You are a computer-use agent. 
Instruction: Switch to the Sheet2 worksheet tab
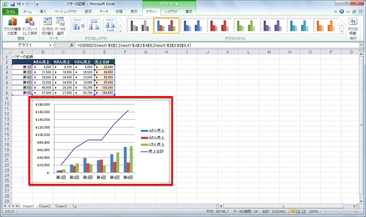tap(45, 206)
